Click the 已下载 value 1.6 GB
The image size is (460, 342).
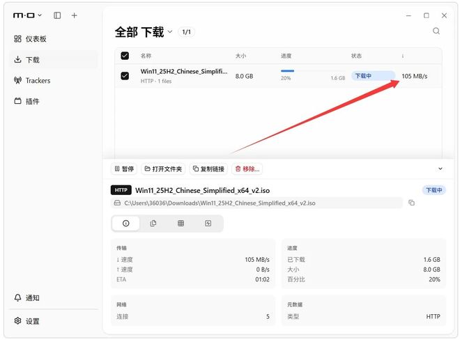(x=431, y=260)
